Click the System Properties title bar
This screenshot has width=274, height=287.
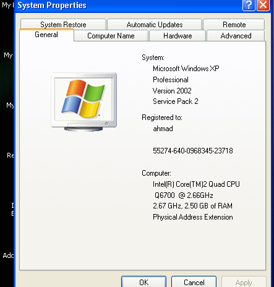(x=128, y=6)
